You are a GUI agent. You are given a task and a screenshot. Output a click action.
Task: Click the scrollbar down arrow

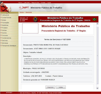(97, 88)
